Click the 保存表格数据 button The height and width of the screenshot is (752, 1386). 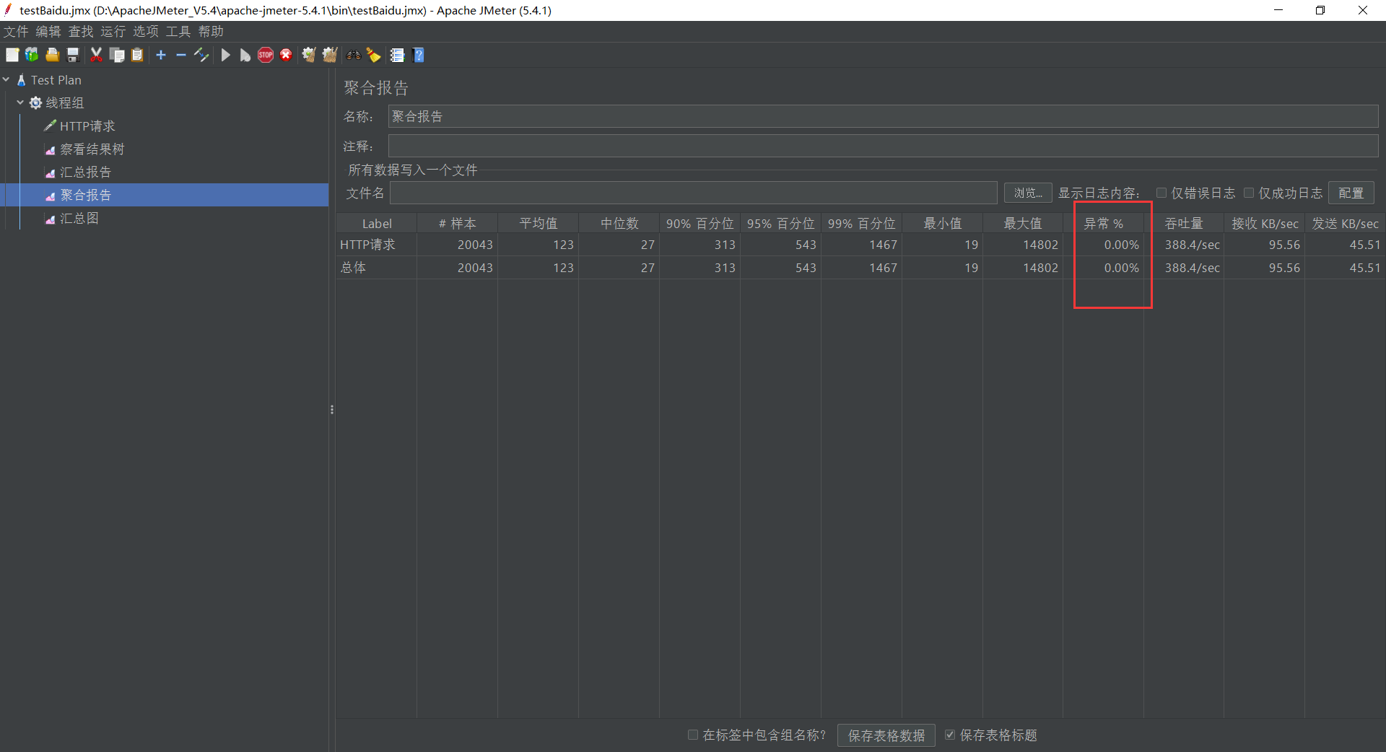pos(886,735)
